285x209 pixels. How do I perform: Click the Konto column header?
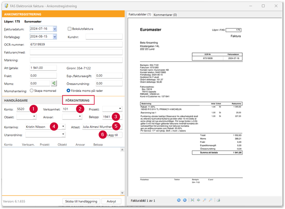click(x=8, y=144)
